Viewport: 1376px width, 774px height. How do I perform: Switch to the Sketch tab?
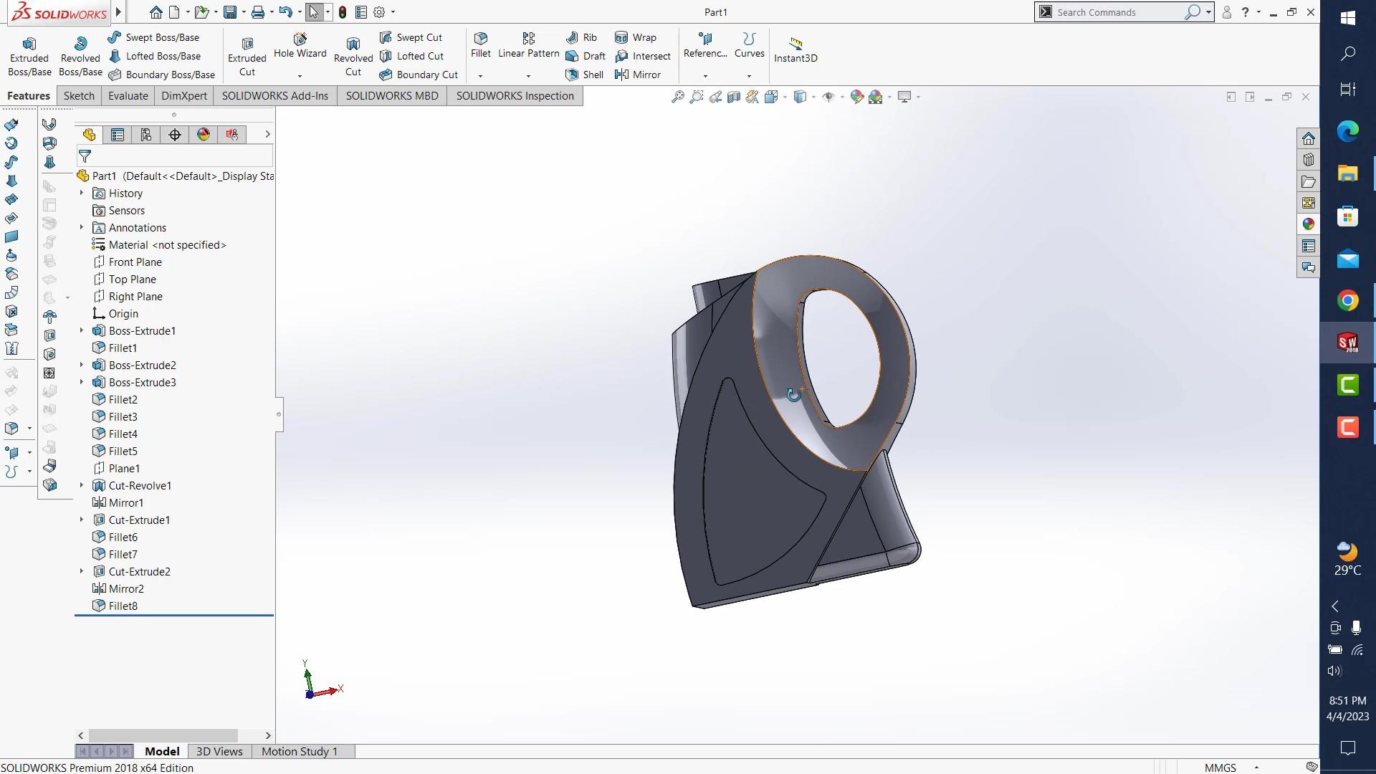click(79, 96)
